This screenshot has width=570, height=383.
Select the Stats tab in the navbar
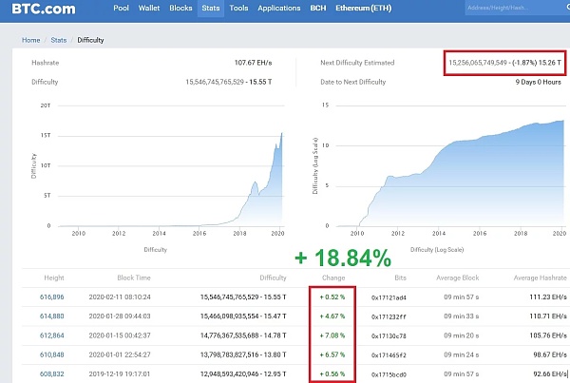click(x=210, y=8)
